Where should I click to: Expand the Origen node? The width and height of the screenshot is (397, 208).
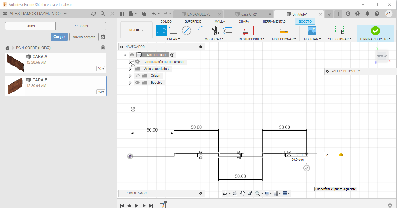point(130,76)
